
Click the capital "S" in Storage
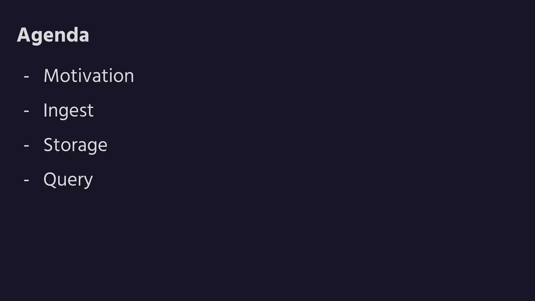(48, 145)
